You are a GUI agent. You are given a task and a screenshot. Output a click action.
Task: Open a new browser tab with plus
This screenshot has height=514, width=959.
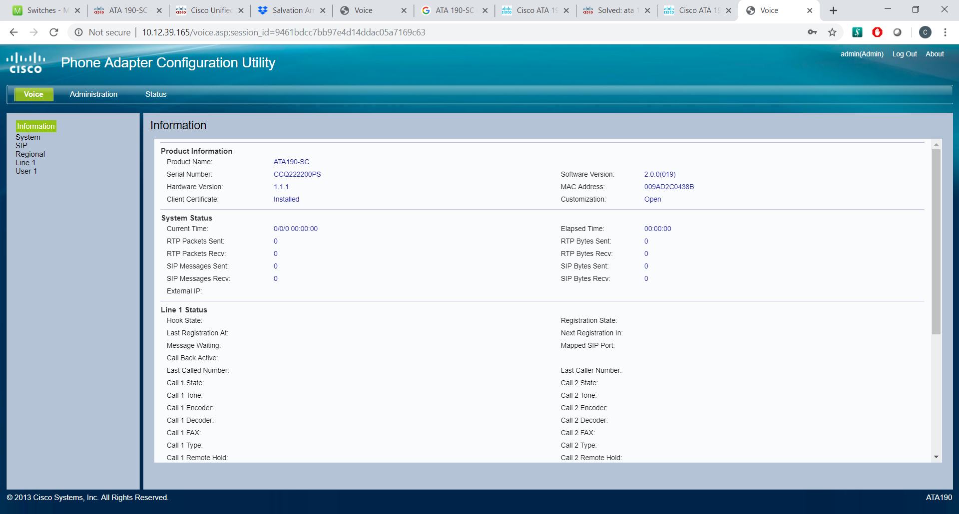833,10
